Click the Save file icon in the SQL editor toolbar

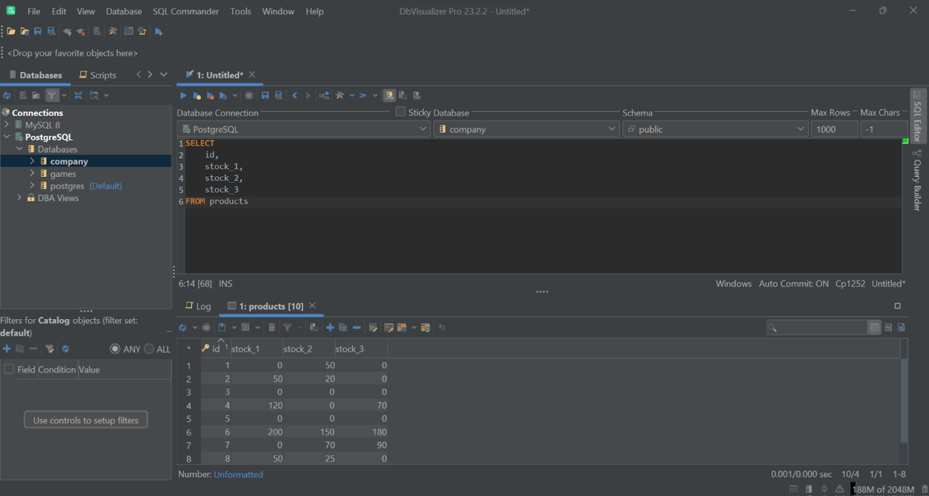click(x=265, y=95)
